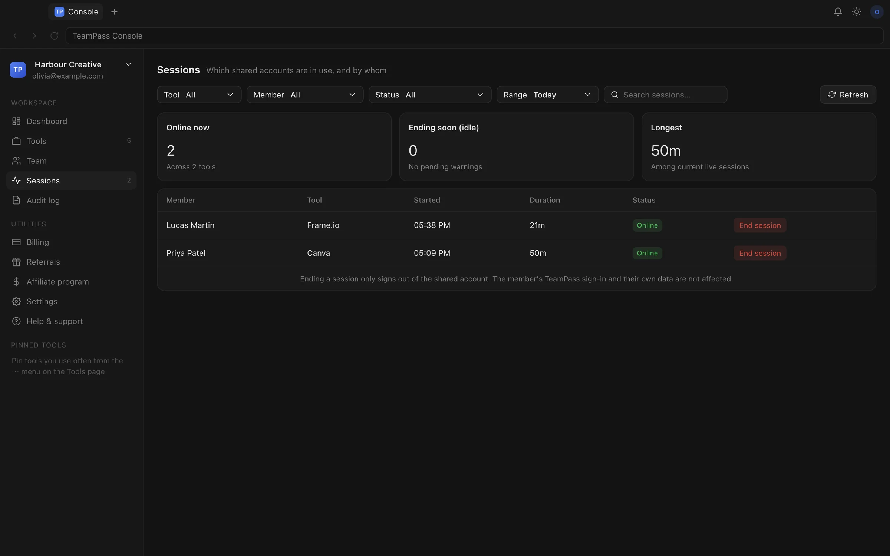Image resolution: width=890 pixels, height=556 pixels.
Task: Reload the page in address bar
Action: 55,36
